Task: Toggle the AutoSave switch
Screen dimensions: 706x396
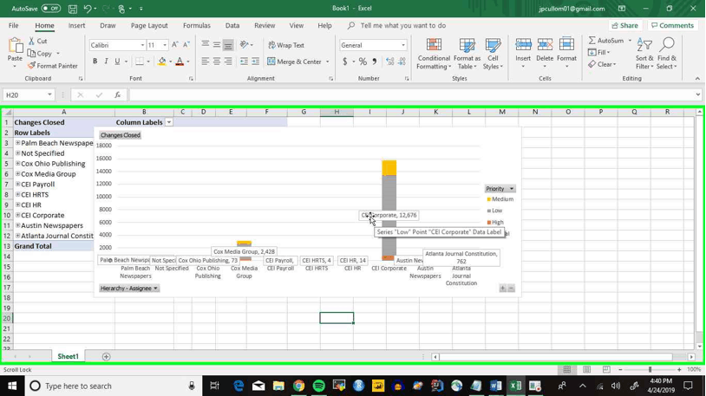Action: point(51,8)
